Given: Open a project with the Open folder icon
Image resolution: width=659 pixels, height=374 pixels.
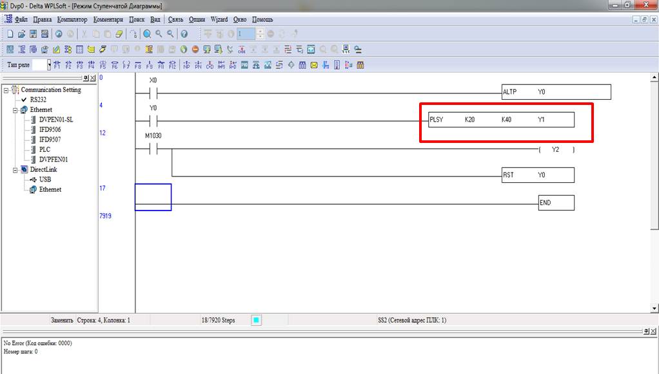Looking at the screenshot, I should (x=21, y=33).
